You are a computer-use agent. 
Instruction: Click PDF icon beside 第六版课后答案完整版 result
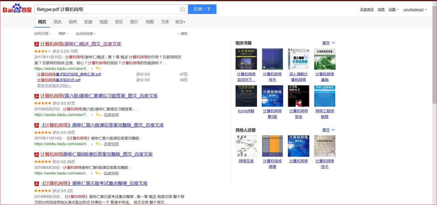(37, 126)
